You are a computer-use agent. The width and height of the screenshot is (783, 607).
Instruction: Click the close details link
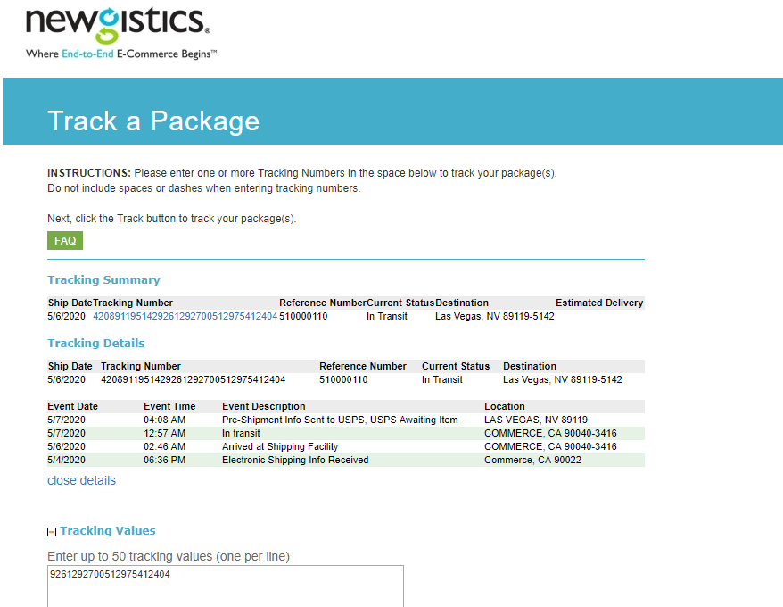81,480
